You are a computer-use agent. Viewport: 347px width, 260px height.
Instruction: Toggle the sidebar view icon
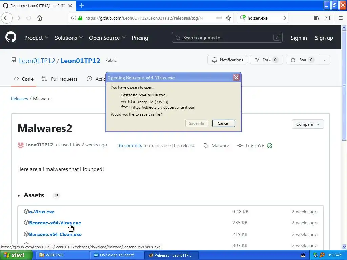click(x=327, y=18)
